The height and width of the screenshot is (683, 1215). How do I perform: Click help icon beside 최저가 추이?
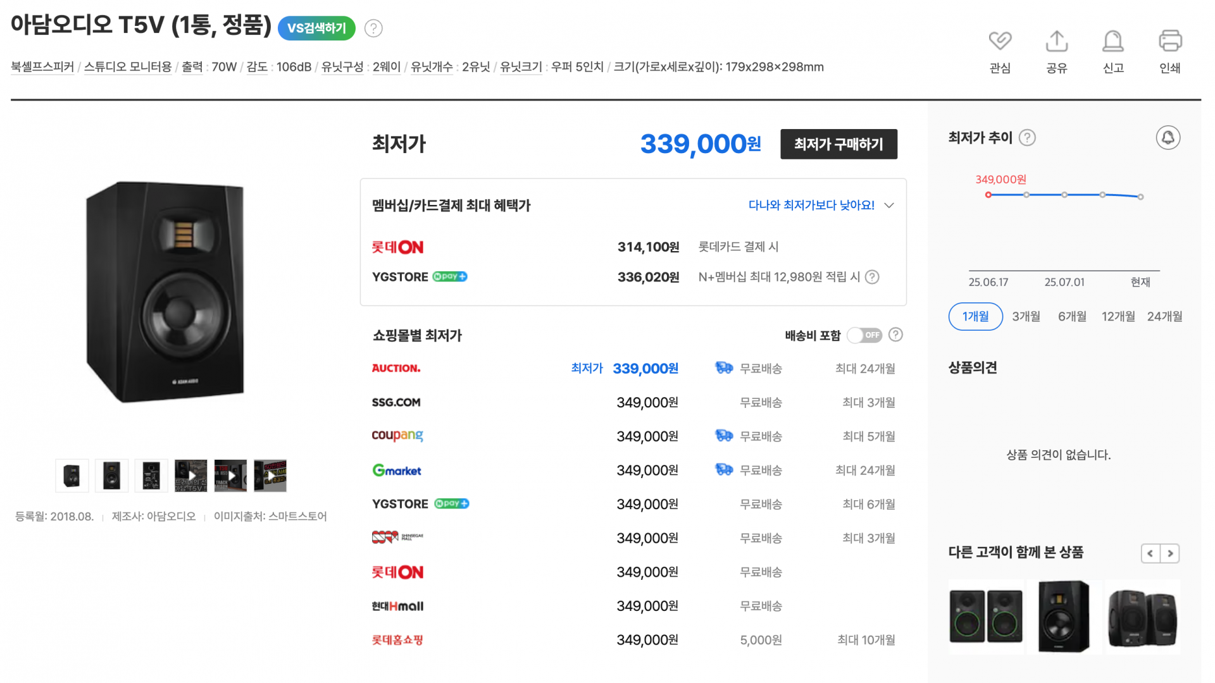pos(1027,138)
